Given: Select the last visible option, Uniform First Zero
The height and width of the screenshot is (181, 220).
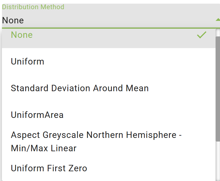Looking at the screenshot, I should (49, 168).
